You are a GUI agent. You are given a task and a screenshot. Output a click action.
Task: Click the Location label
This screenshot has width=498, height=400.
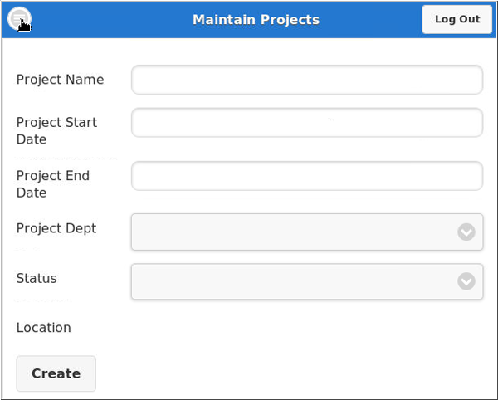44,328
